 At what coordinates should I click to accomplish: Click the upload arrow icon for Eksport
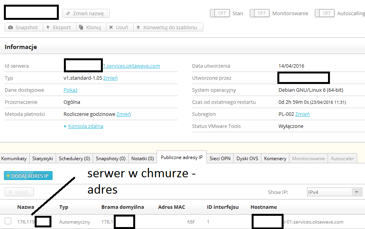point(48,27)
